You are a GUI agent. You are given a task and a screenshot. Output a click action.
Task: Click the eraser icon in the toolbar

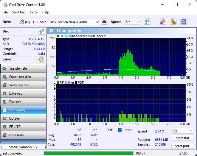[x=162, y=22]
